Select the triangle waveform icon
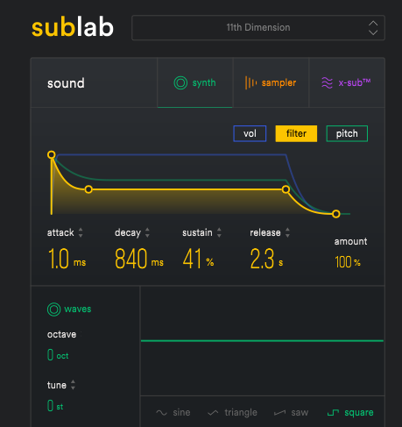The image size is (402, 427). pos(213,413)
